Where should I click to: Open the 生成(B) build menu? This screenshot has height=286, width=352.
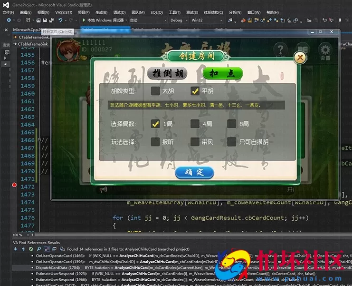pos(102,12)
